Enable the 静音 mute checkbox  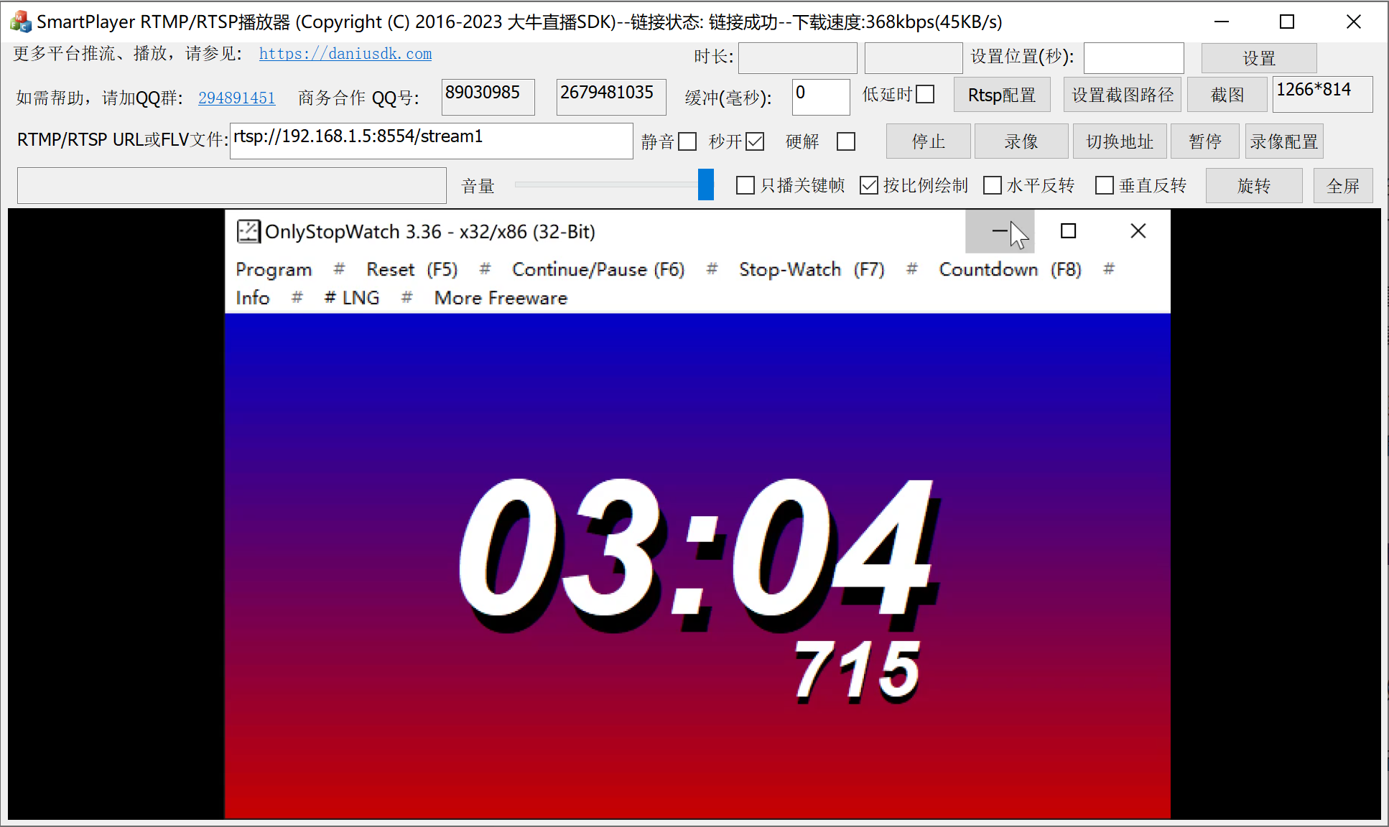[x=687, y=141]
